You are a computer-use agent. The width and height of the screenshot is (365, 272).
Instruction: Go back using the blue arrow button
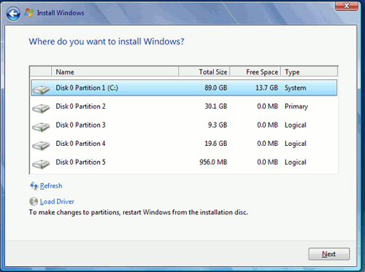click(13, 14)
